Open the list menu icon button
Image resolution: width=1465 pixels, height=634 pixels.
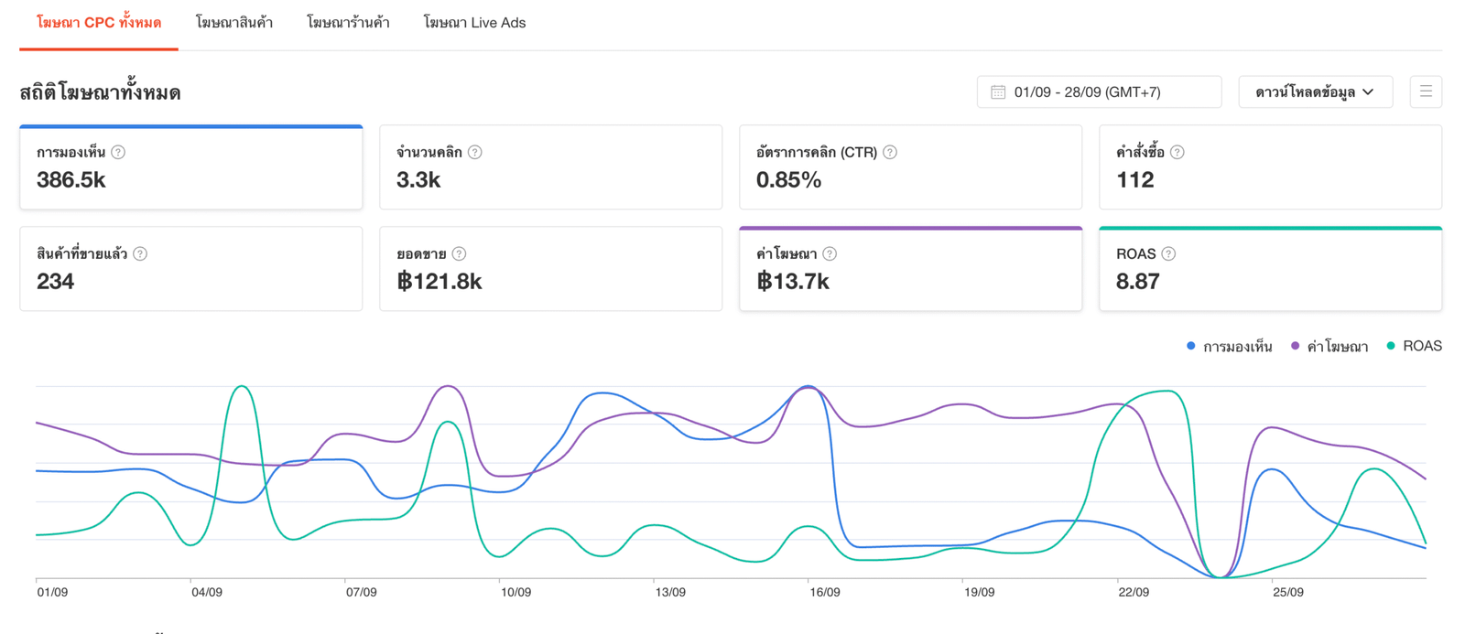click(1426, 91)
